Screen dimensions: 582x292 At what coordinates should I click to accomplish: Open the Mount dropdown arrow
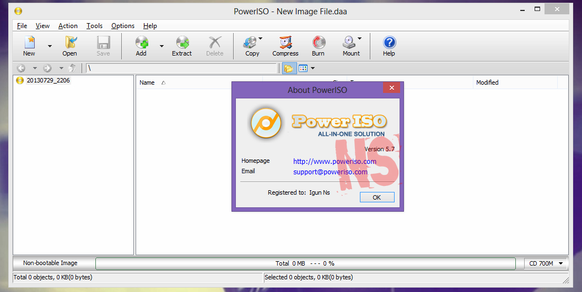(360, 38)
